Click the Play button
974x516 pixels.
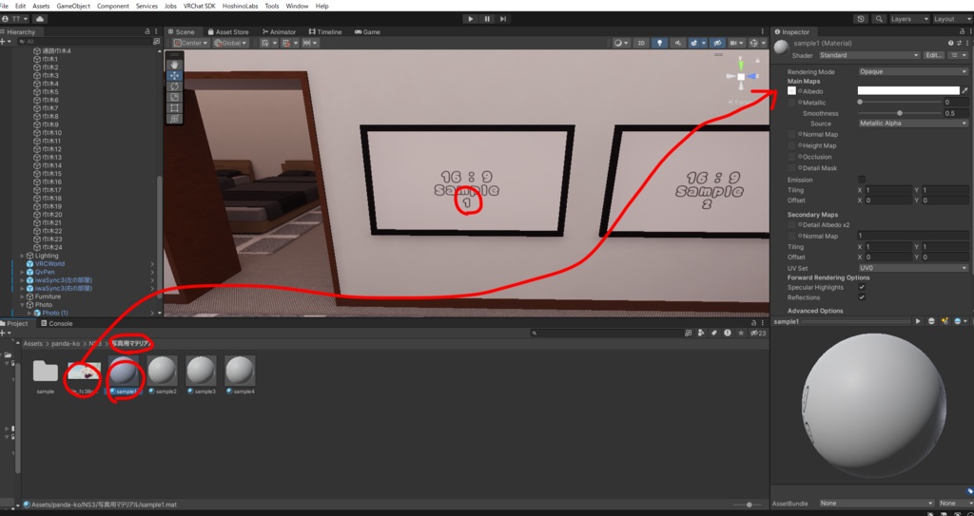(470, 19)
